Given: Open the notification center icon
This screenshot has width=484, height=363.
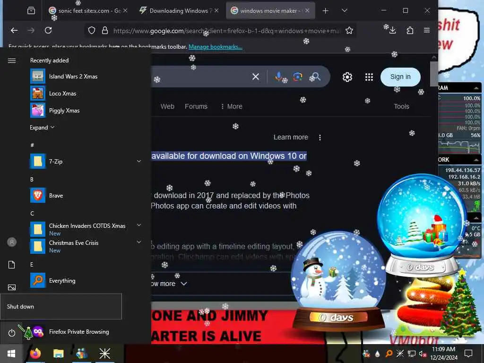Looking at the screenshot, I should (468, 354).
